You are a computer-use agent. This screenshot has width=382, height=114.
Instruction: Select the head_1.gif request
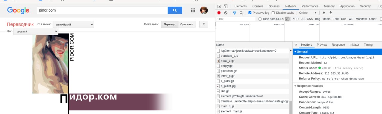252,61
